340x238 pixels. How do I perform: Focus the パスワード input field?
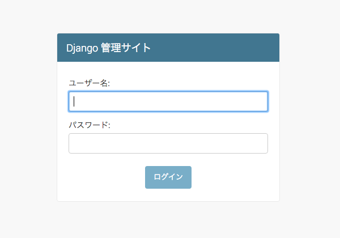[168, 143]
